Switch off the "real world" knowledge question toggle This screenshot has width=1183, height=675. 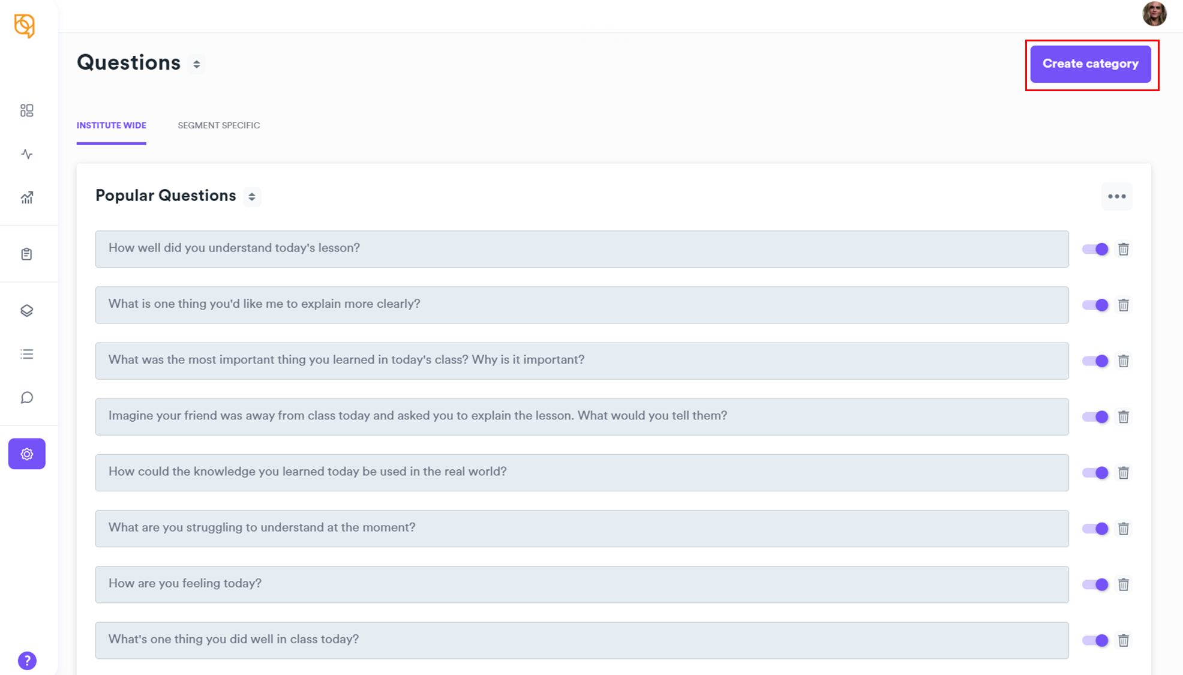[1095, 473]
